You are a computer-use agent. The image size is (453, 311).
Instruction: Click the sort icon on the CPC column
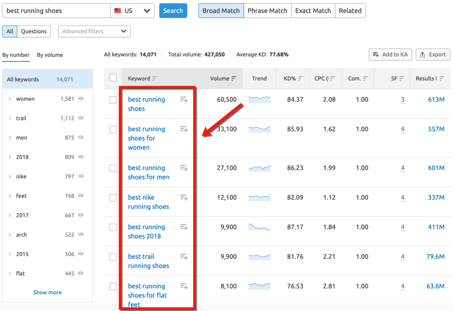pos(333,78)
